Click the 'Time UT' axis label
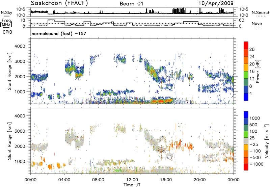 click(132, 185)
